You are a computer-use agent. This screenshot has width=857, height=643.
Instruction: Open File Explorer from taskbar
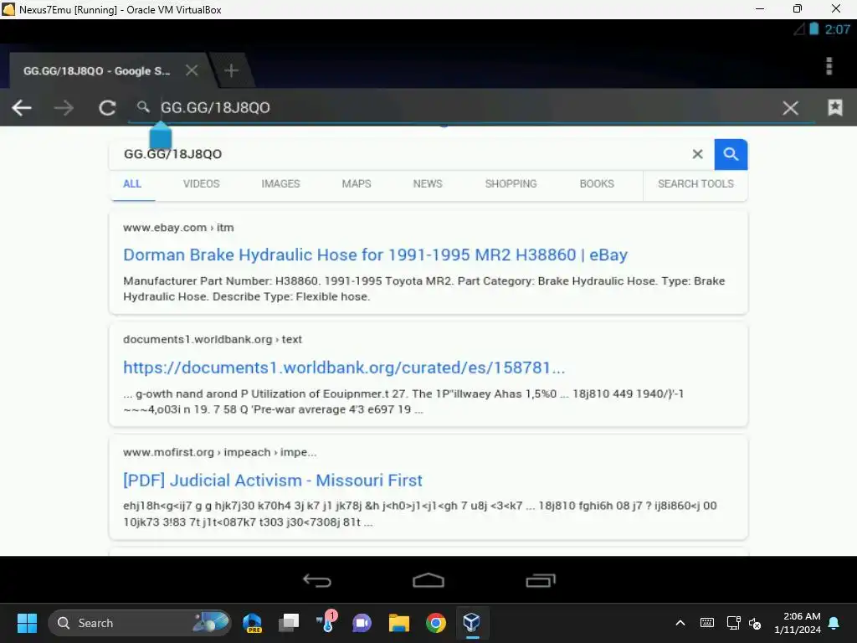click(x=399, y=623)
